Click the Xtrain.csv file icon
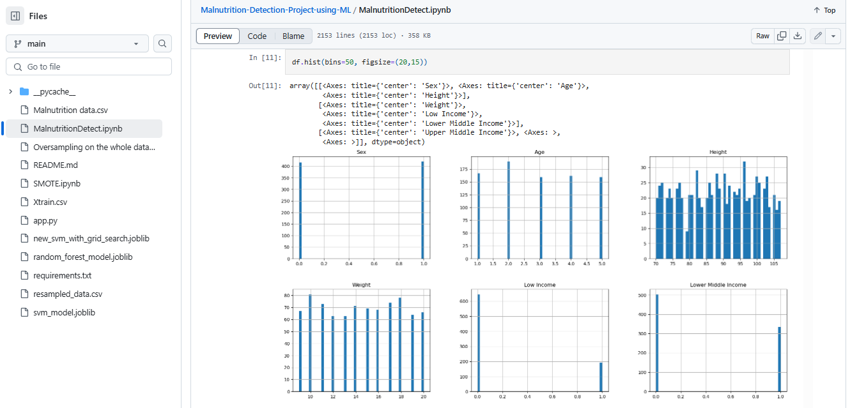This screenshot has width=850, height=408. [x=24, y=202]
